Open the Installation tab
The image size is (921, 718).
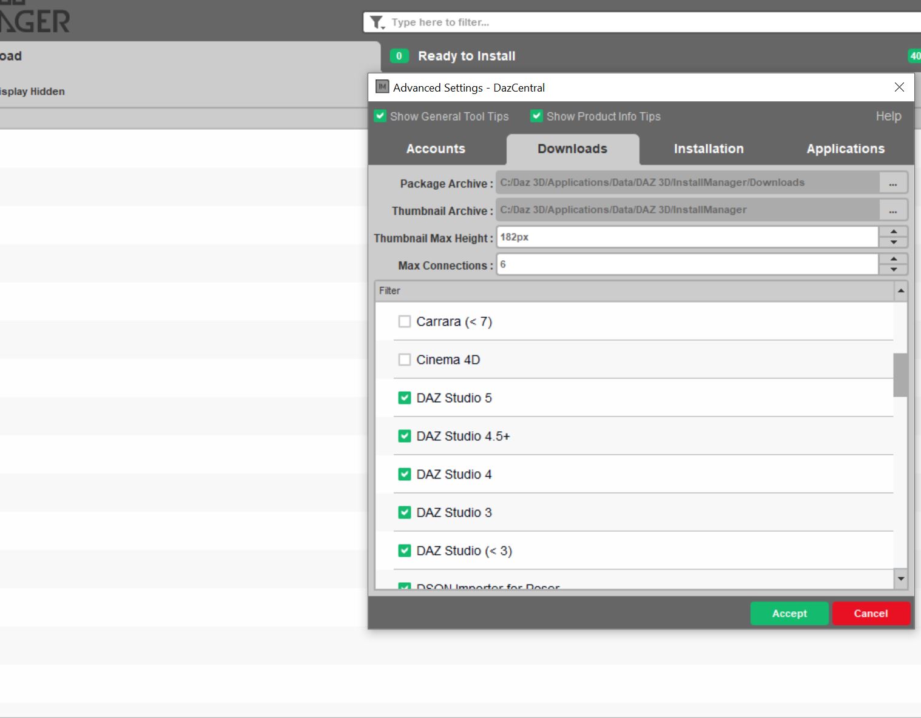(x=709, y=149)
